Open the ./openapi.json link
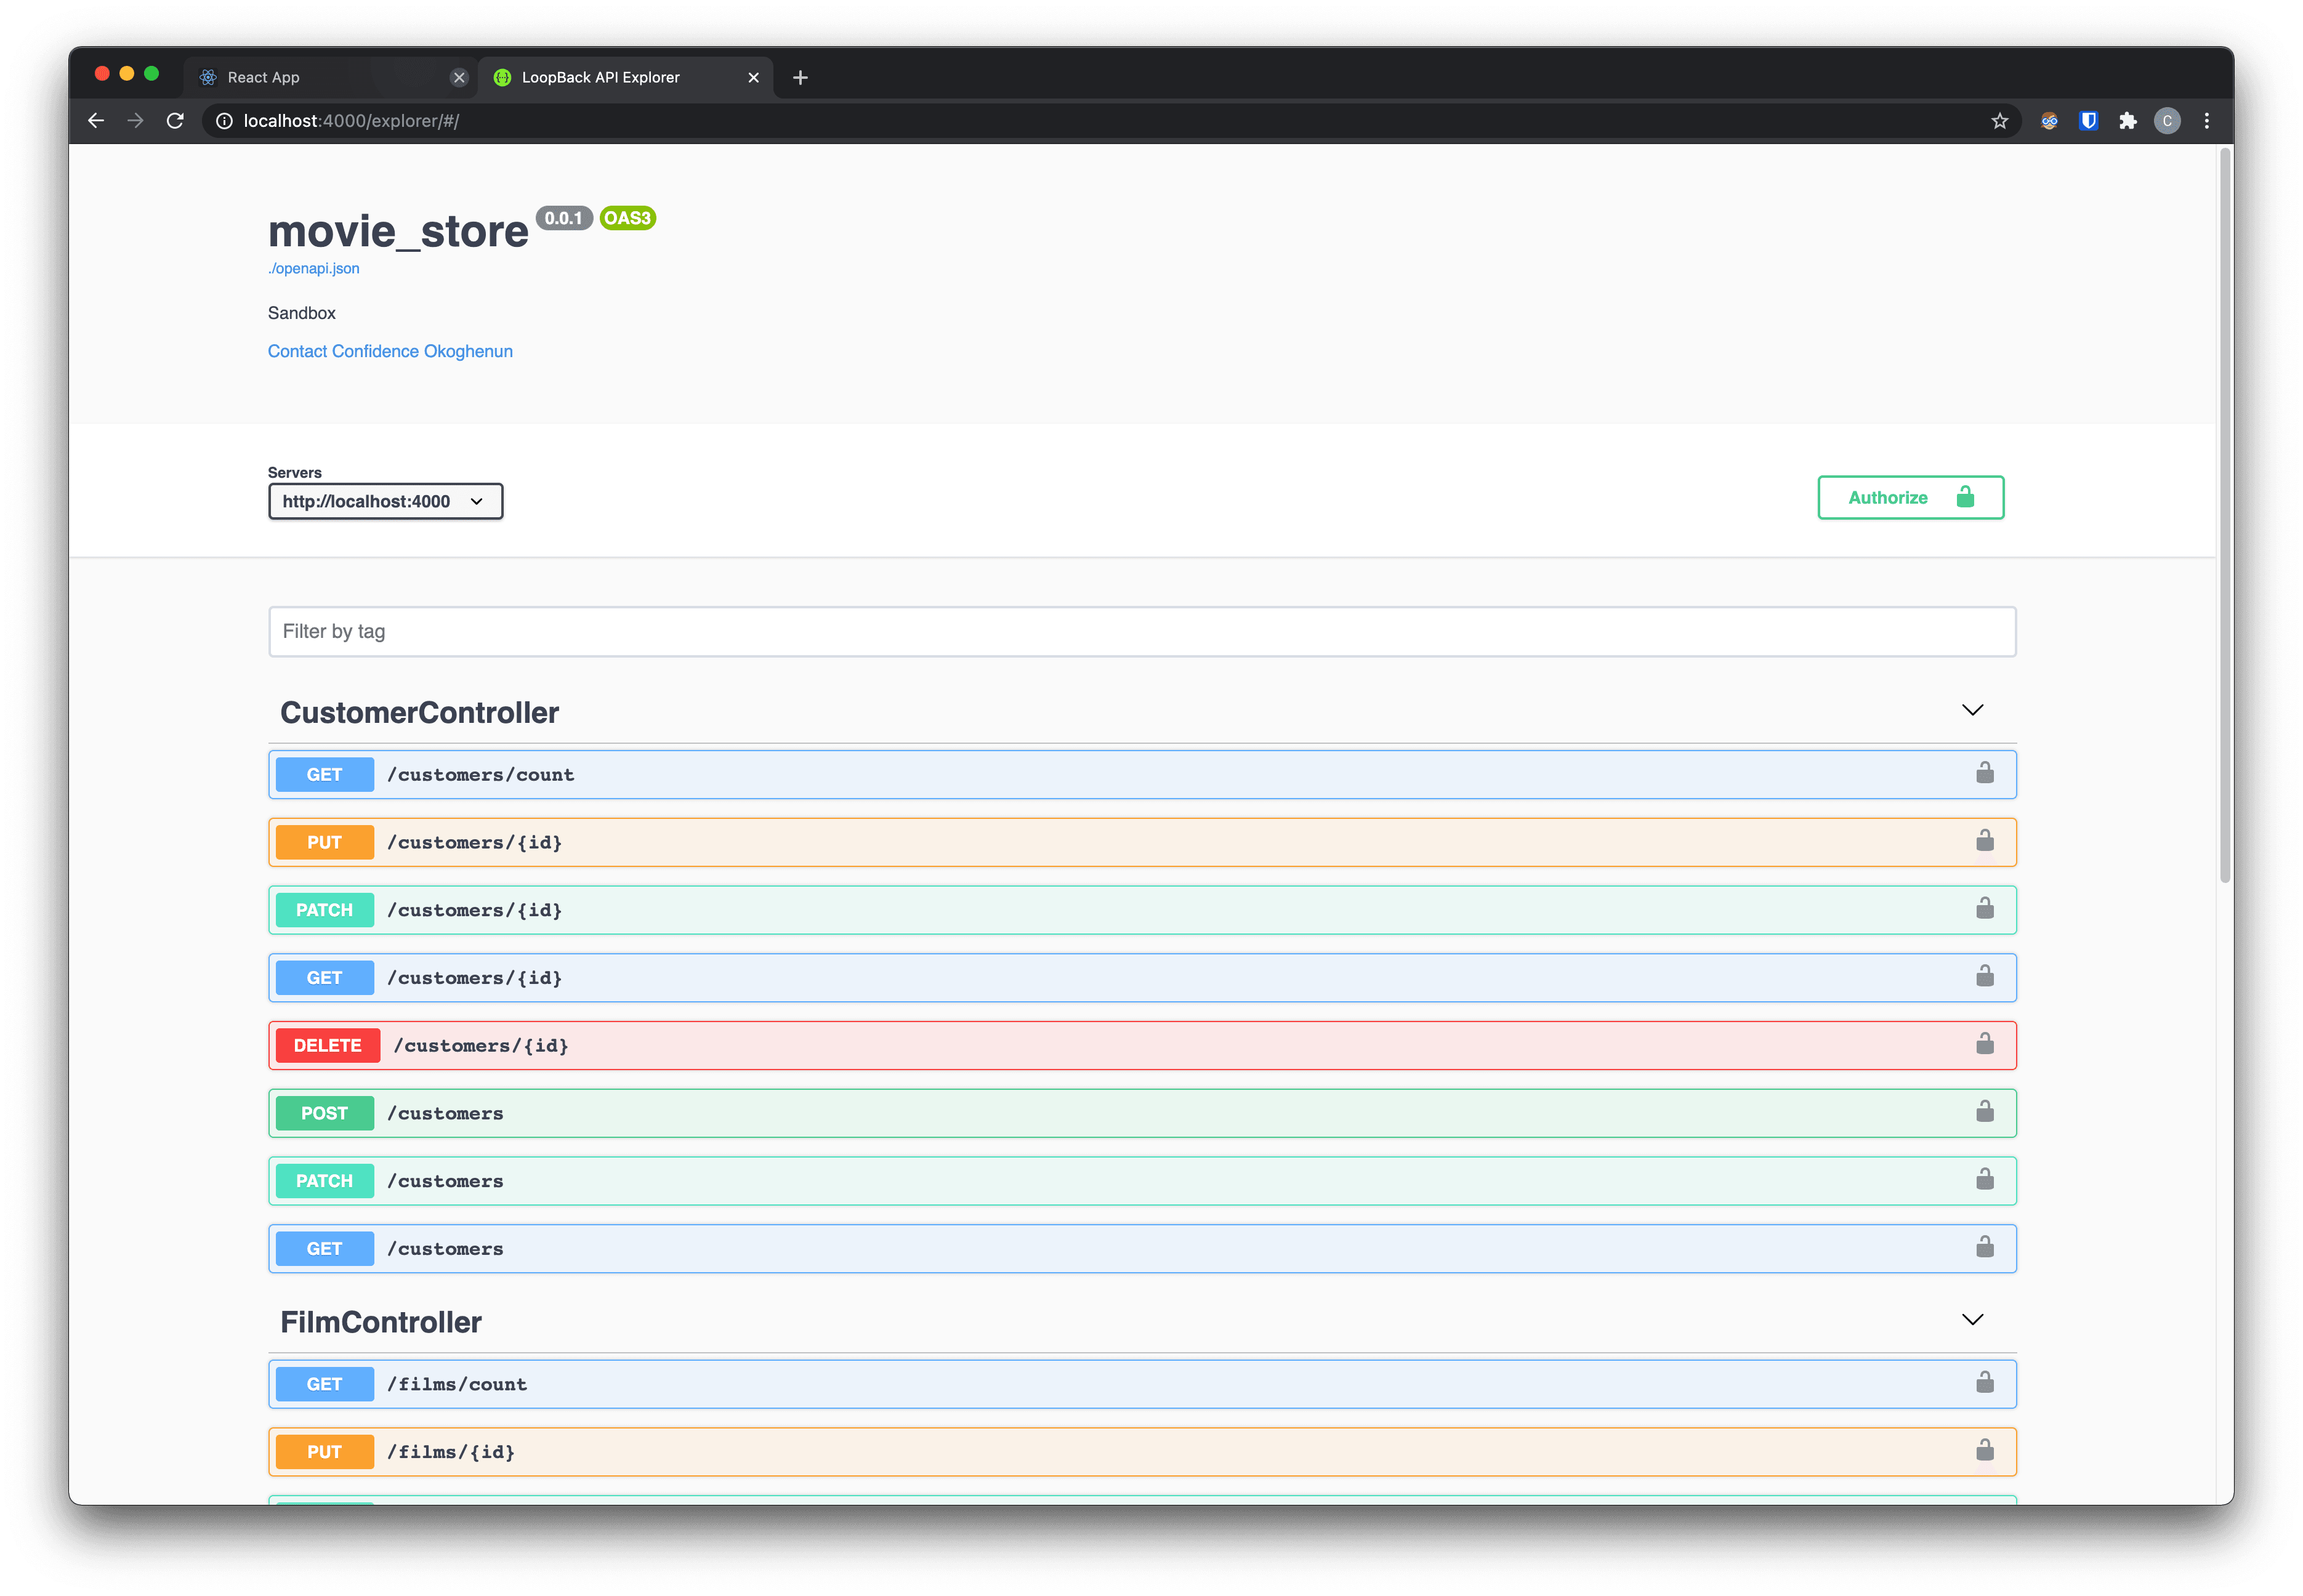Screen dimensions: 2303x1596 313,268
